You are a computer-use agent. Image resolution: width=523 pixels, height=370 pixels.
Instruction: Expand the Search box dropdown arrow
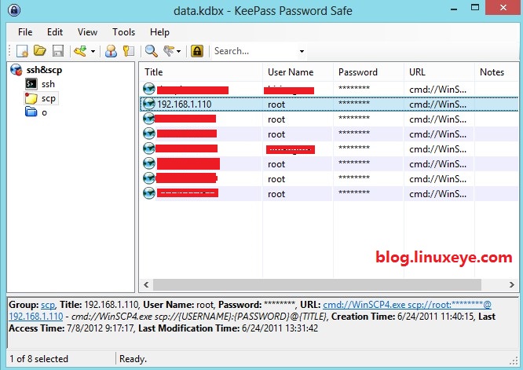point(302,51)
